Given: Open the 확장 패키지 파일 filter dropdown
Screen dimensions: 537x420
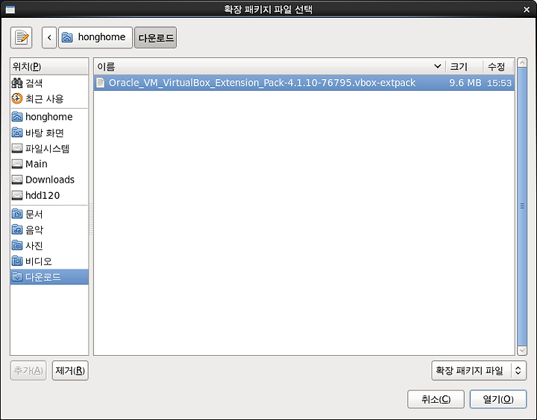Looking at the screenshot, I should pos(479,370).
